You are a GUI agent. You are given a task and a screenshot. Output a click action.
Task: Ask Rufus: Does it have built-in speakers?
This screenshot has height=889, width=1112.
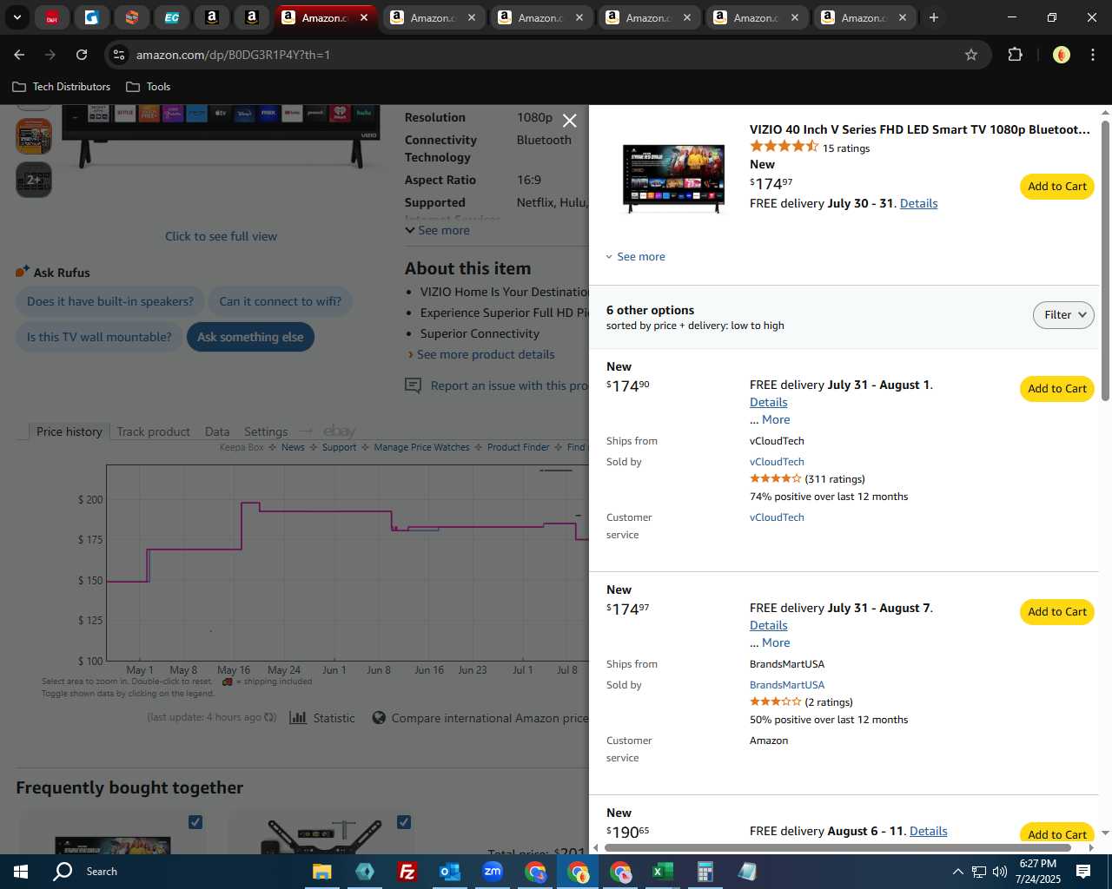(x=110, y=301)
